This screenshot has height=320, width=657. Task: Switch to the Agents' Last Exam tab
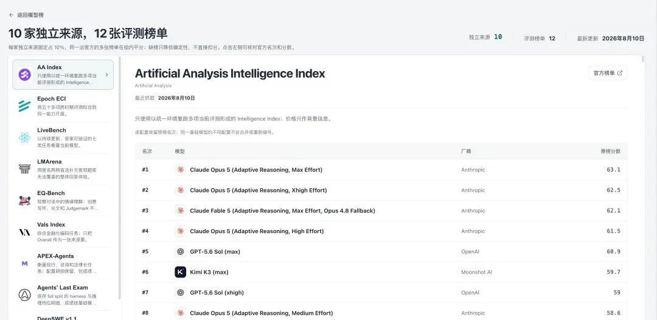(63, 295)
